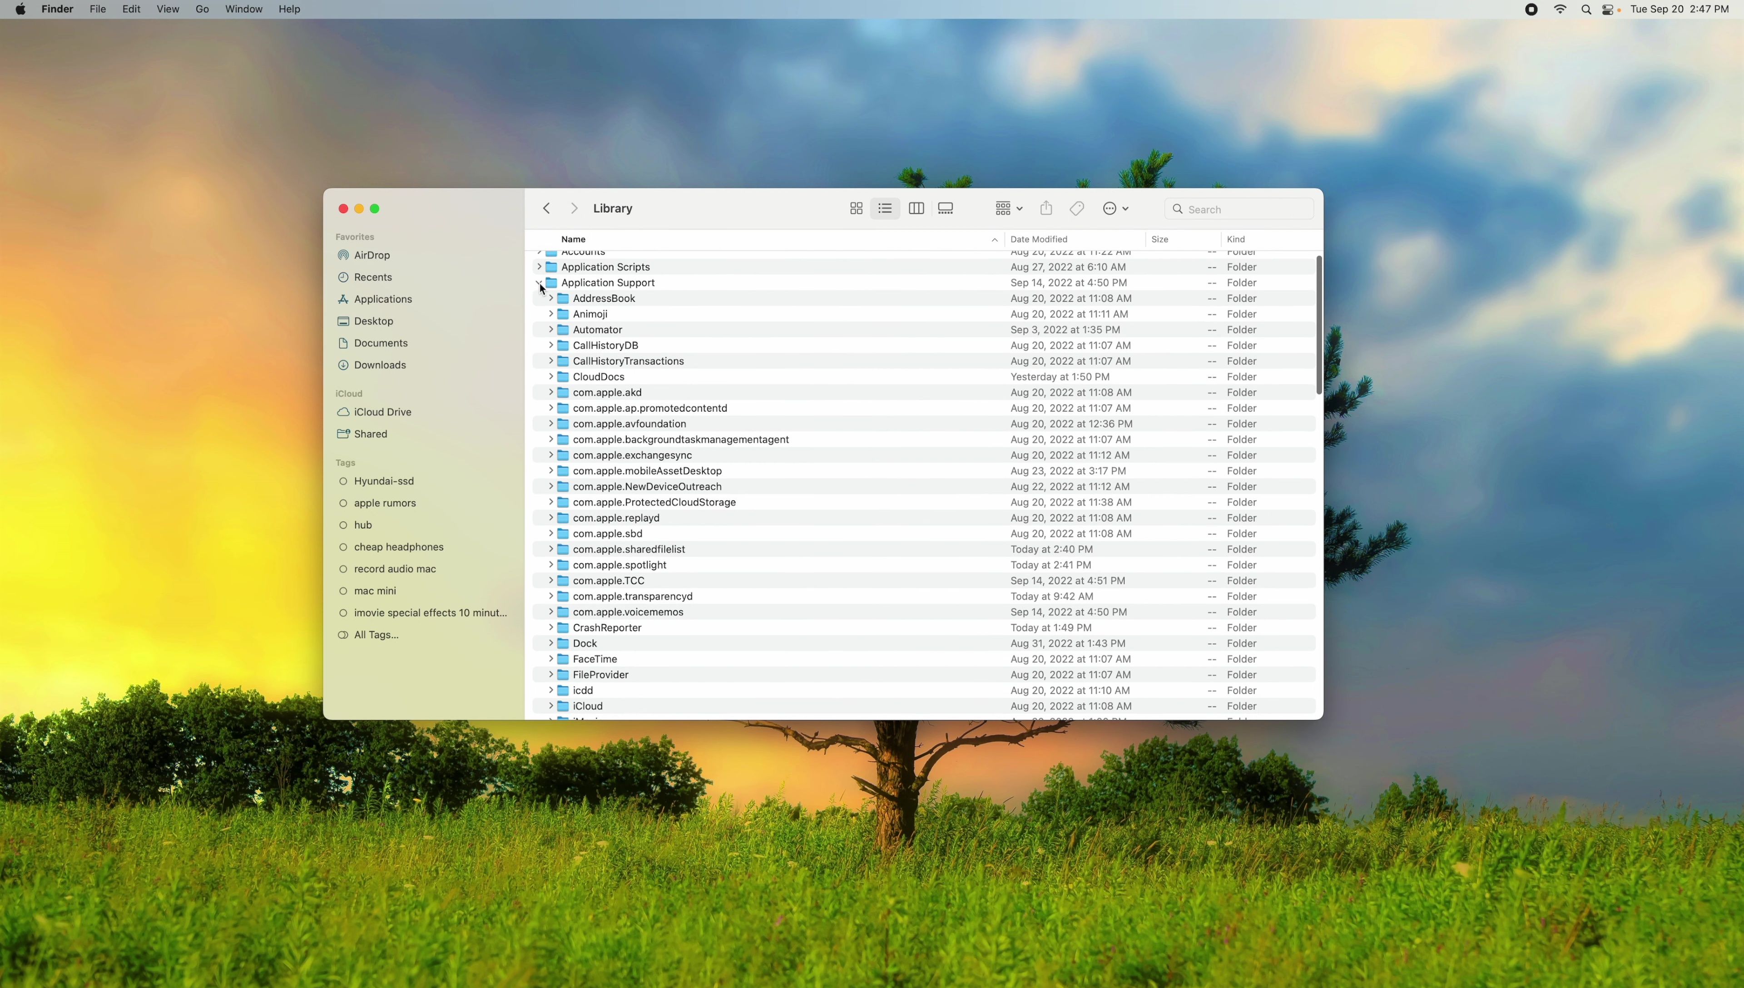This screenshot has width=1744, height=988.
Task: Click the Edit Tags toolbar icon
Action: coord(1077,209)
